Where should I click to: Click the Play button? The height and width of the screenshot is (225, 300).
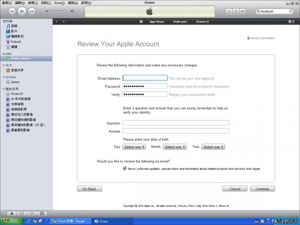pos(22,11)
